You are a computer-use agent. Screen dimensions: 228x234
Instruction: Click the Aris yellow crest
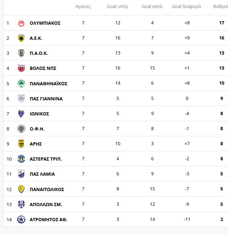tap(21, 144)
